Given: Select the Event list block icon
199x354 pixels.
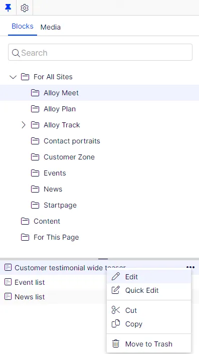Looking at the screenshot, I should click(8, 282).
